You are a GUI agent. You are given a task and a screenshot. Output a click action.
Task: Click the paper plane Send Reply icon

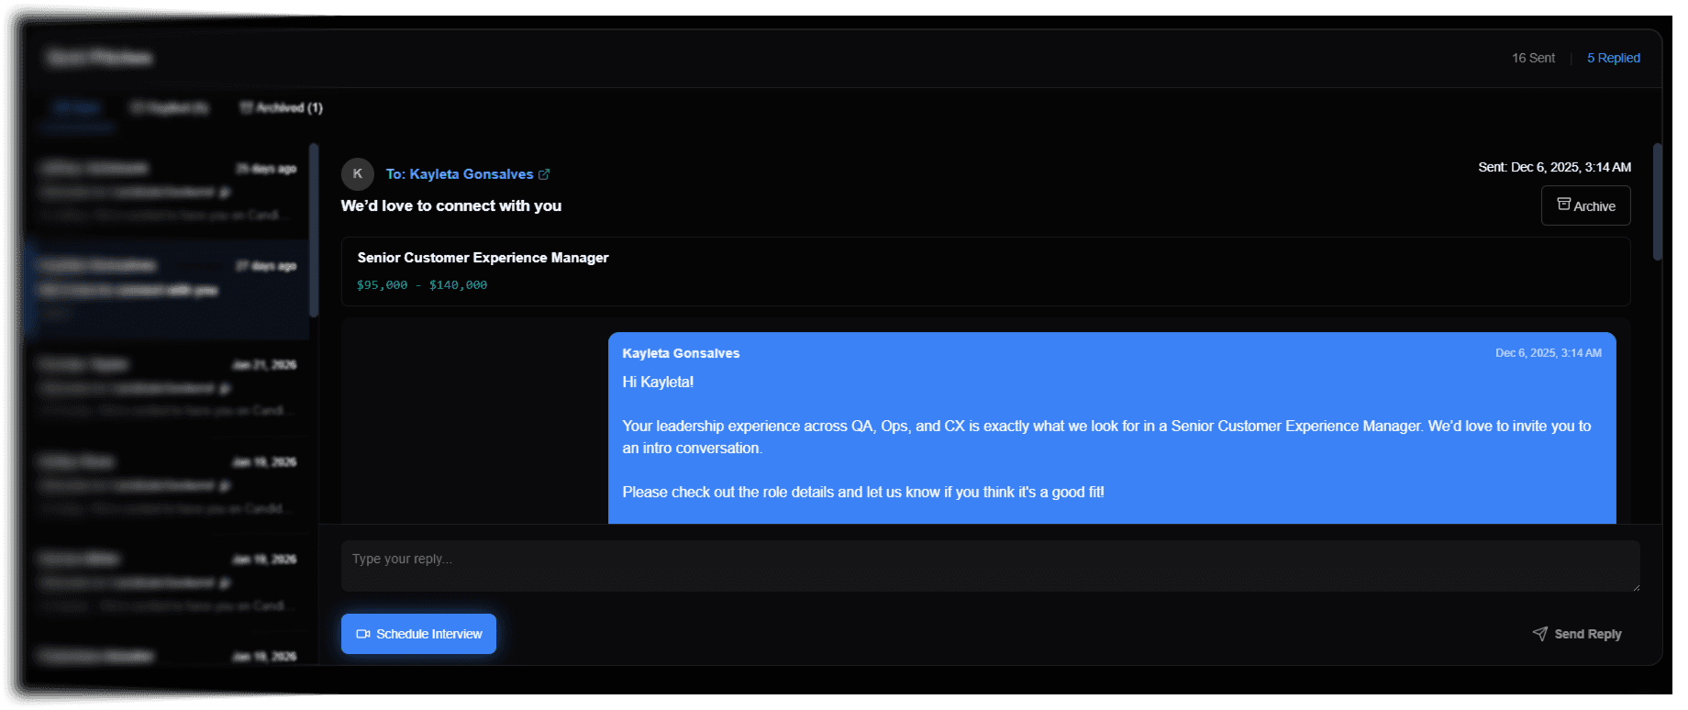coord(1539,634)
